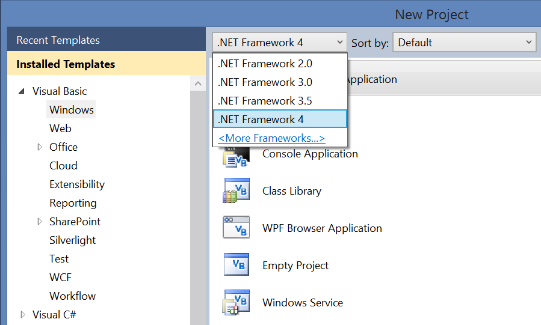Select the Console Application template icon
The height and width of the screenshot is (325, 541).
[x=236, y=157]
